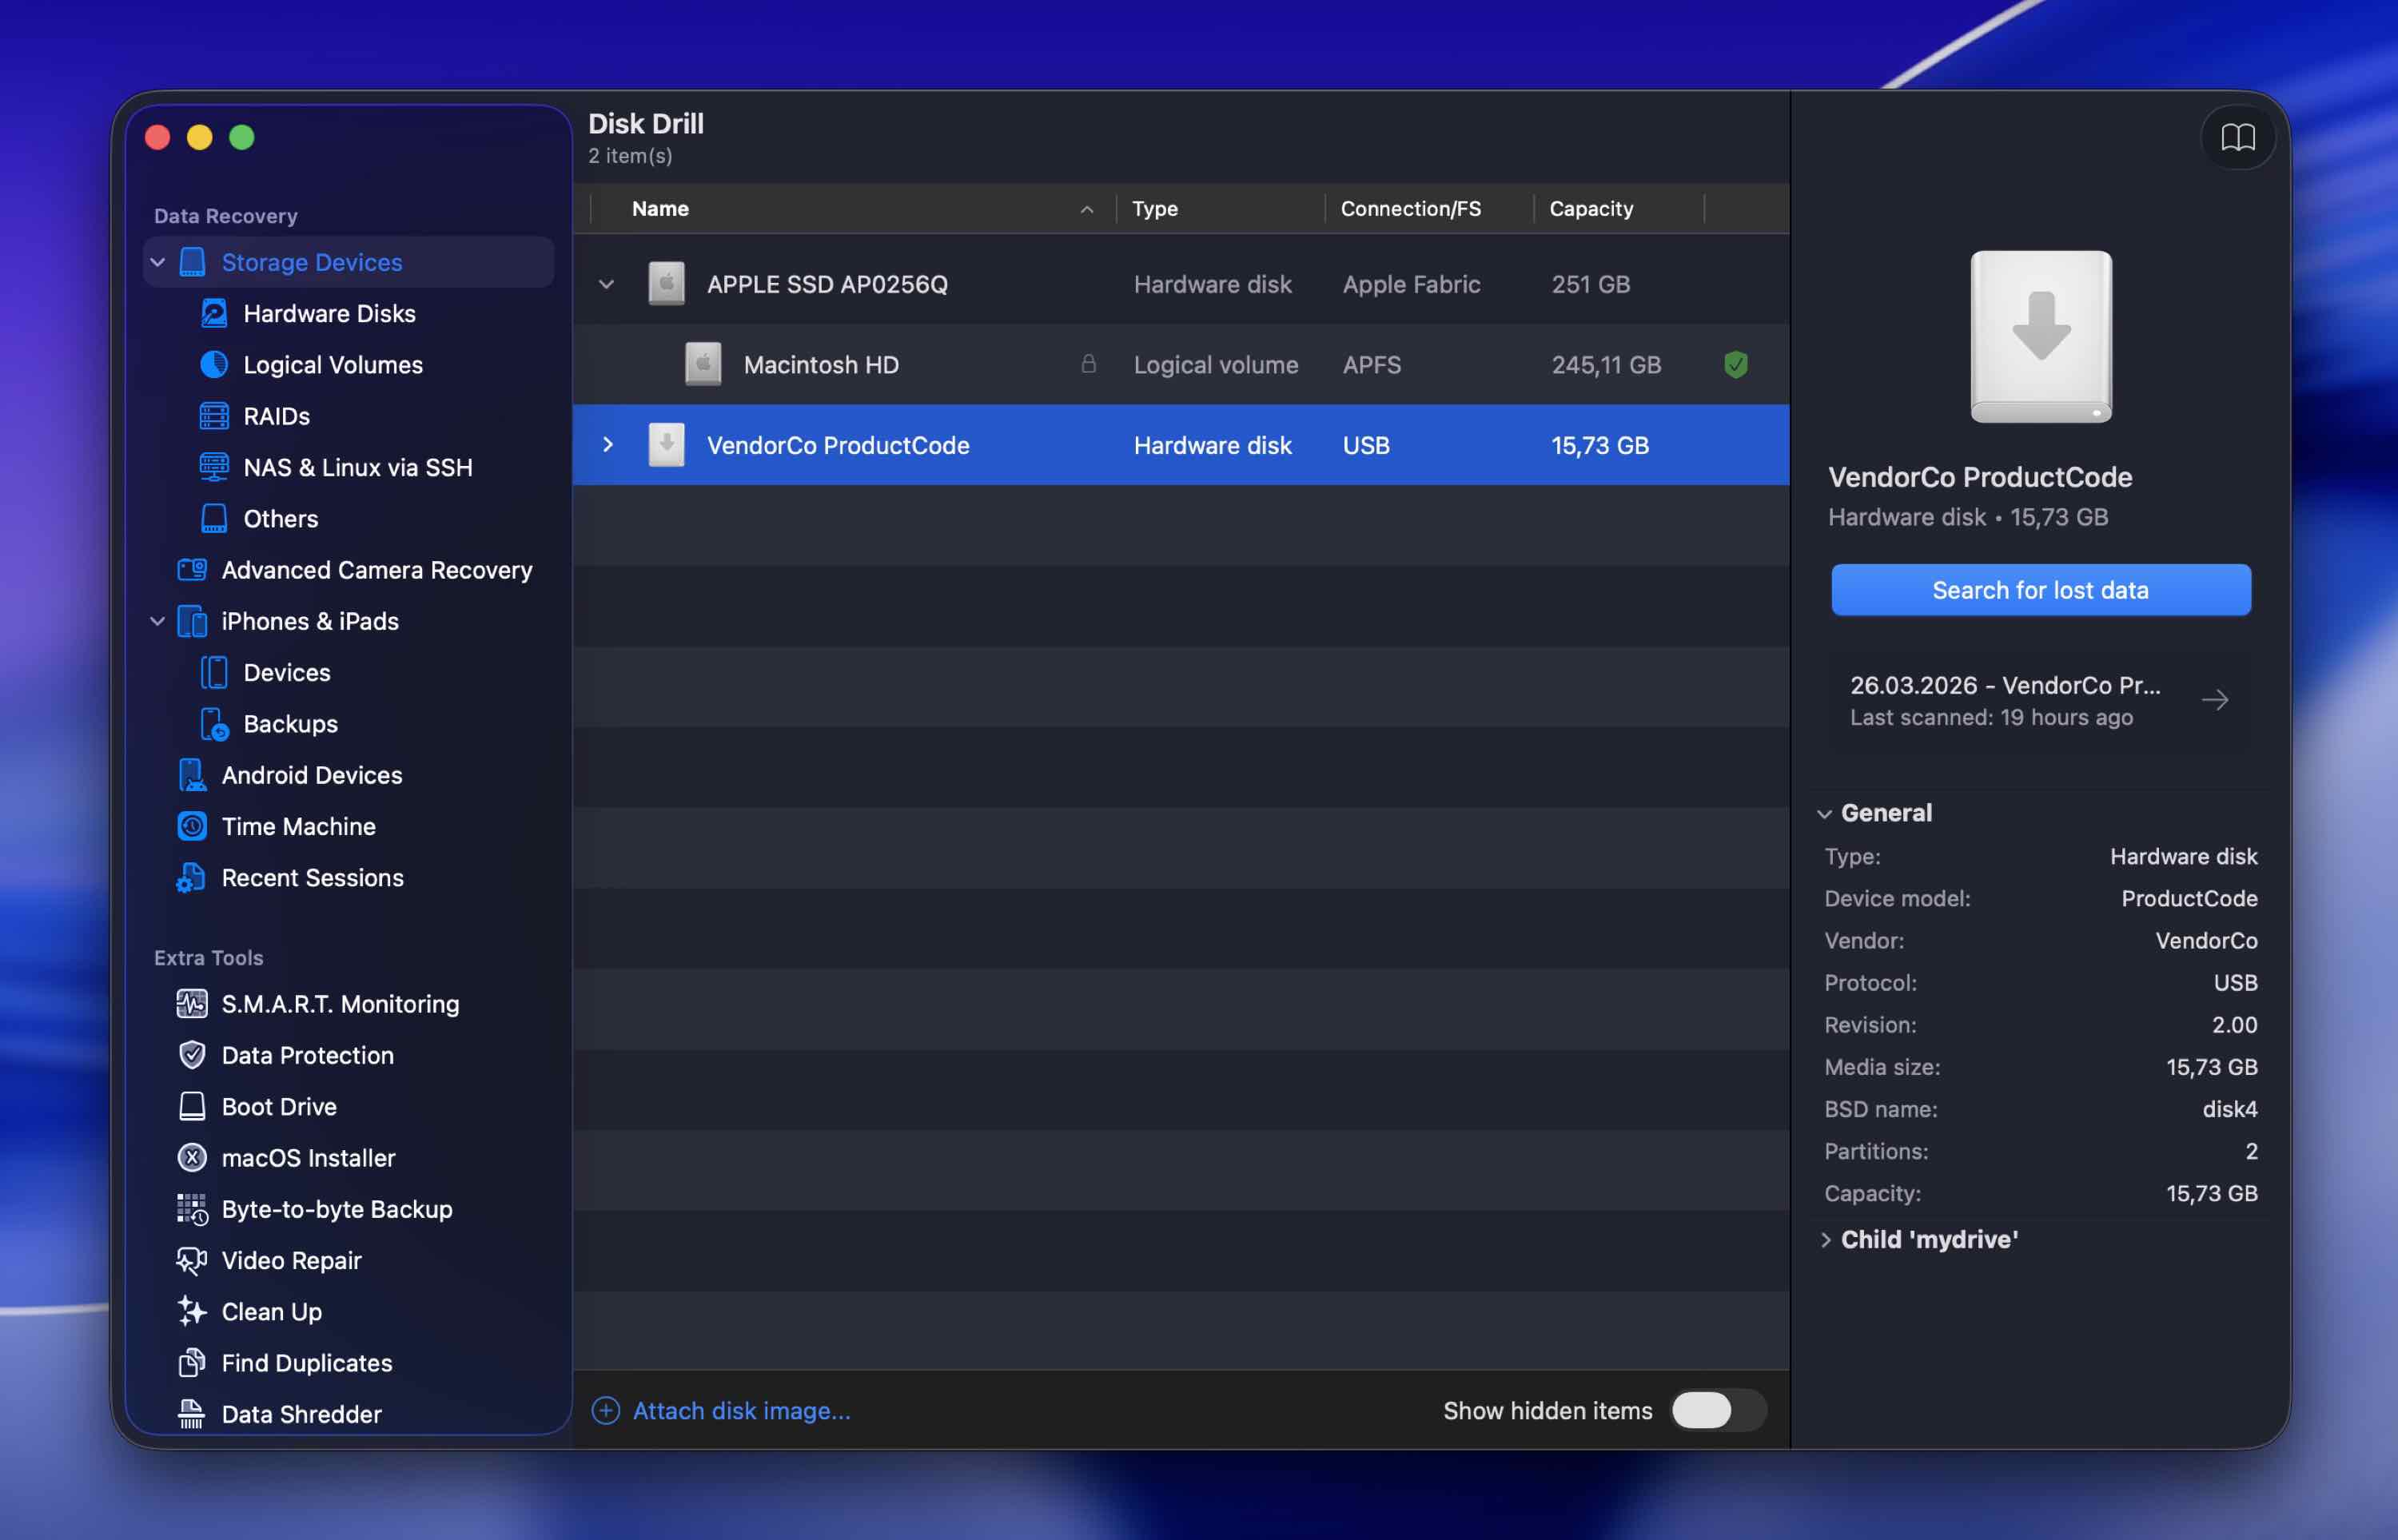Click the RAIDs sidebar icon
This screenshot has height=1540, width=2398.
tap(214, 416)
